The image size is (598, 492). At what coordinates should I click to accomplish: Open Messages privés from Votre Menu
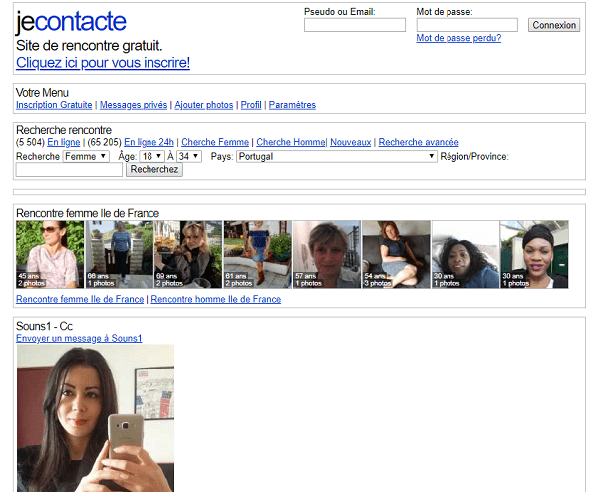134,105
